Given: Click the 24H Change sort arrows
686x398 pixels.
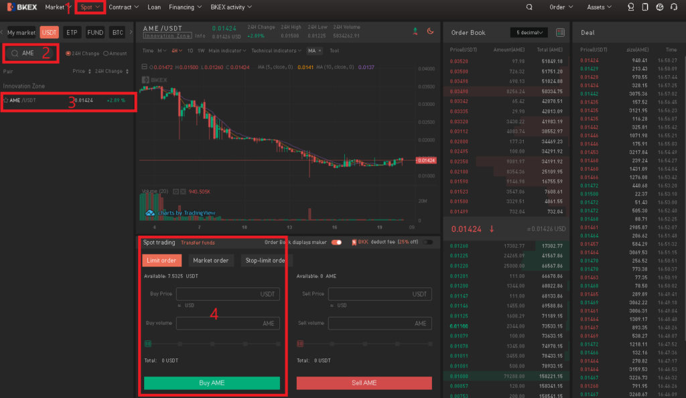Looking at the screenshot, I should 127,71.
